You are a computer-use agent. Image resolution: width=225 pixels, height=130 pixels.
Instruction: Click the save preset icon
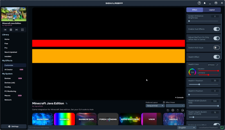point(168,110)
